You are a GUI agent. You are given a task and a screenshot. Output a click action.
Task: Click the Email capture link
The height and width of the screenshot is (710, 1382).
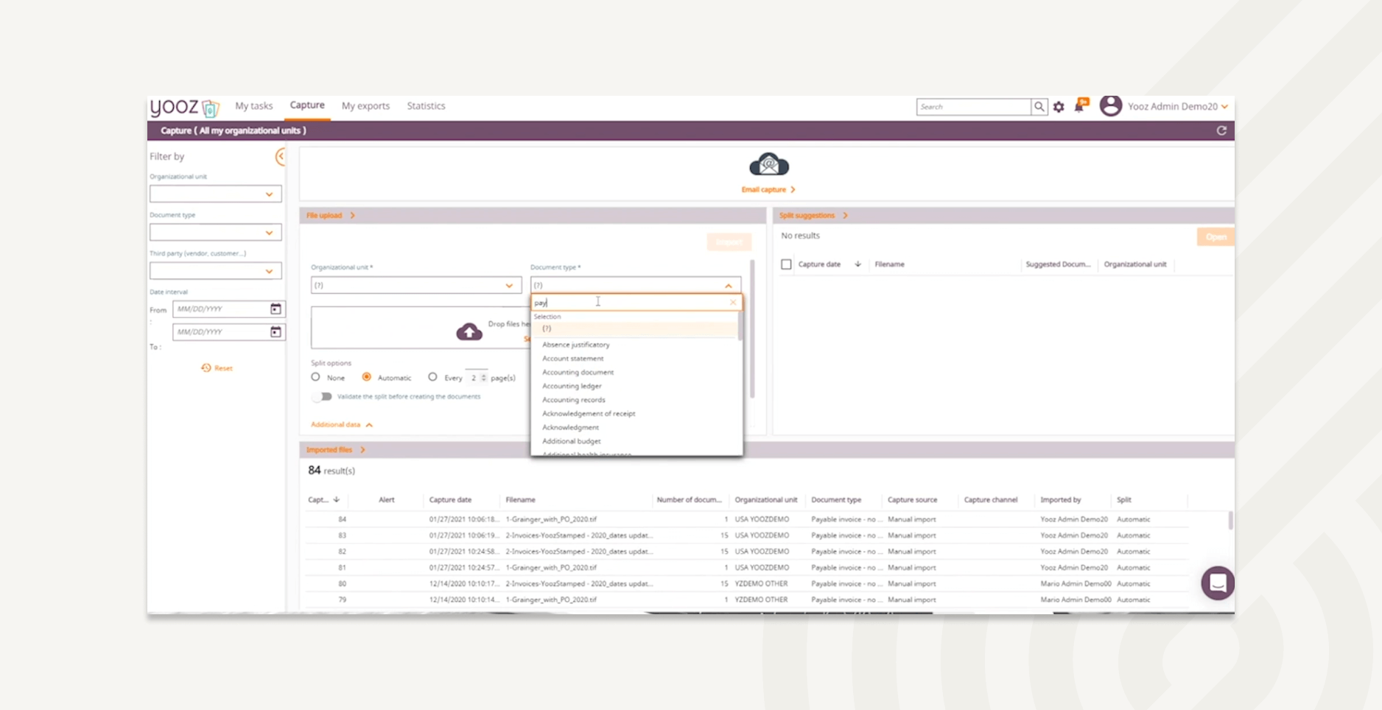[x=768, y=190]
